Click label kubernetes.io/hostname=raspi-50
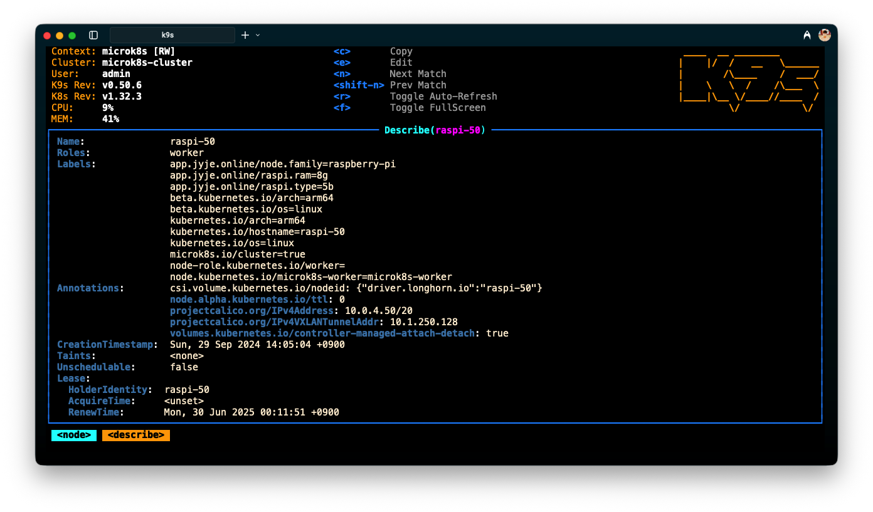This screenshot has width=873, height=512. 257,232
